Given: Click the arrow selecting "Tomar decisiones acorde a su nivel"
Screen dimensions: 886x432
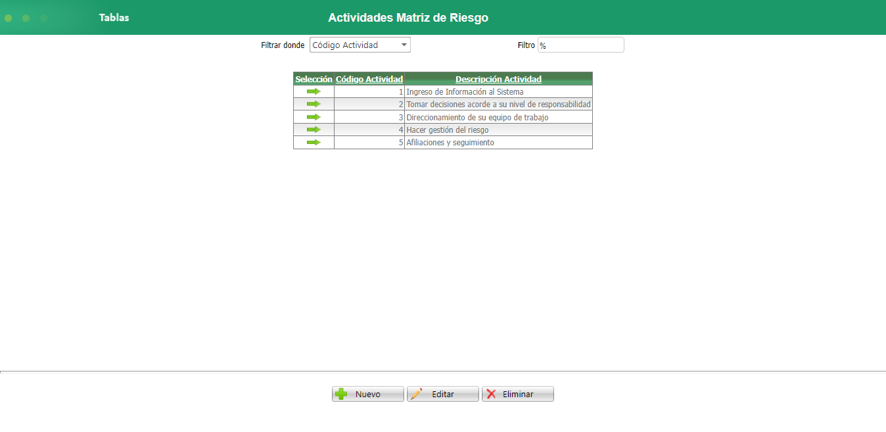Looking at the screenshot, I should click(x=314, y=104).
